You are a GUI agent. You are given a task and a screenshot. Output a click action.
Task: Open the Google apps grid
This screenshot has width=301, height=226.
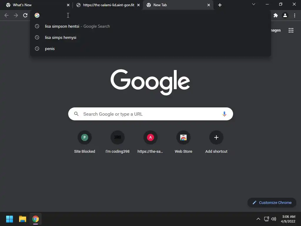pos(291,30)
